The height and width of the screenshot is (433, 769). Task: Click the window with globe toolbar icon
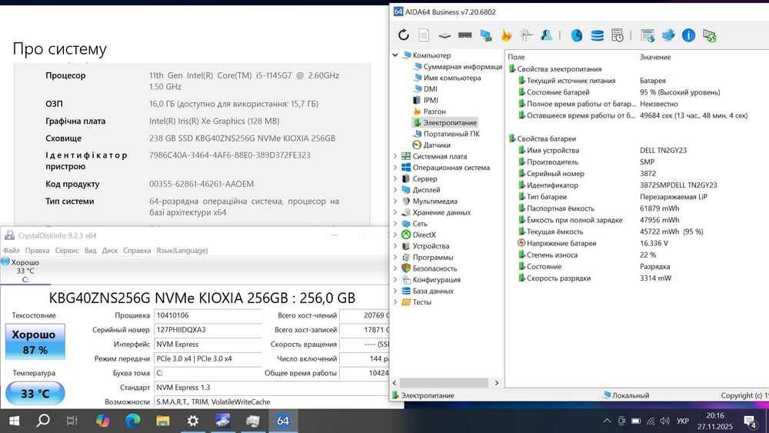click(647, 35)
